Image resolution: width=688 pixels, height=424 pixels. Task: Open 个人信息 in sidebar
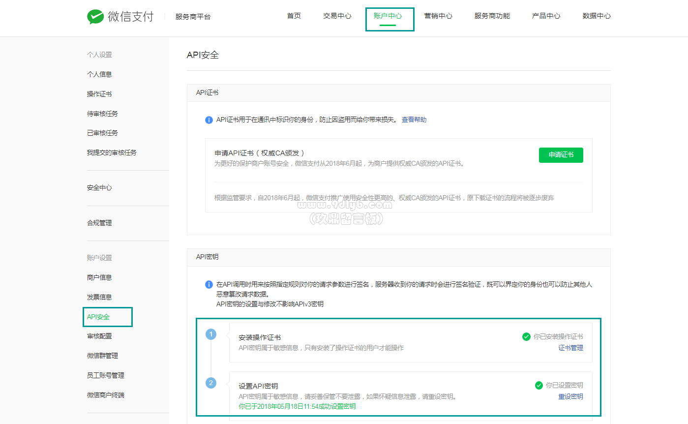[x=99, y=74]
